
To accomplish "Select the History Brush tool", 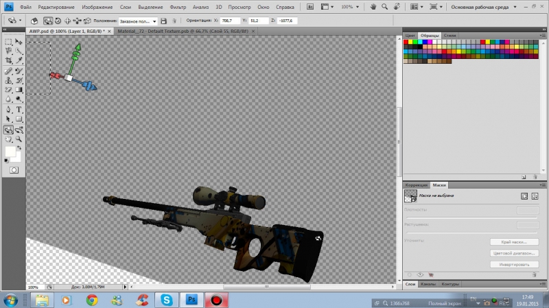I will [19, 80].
